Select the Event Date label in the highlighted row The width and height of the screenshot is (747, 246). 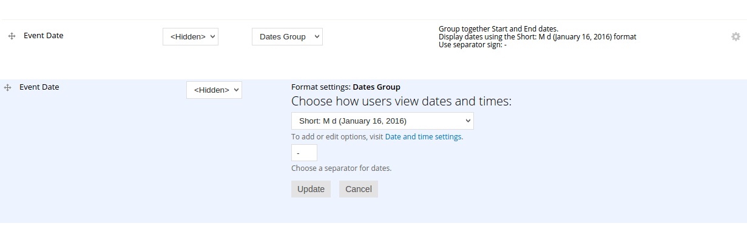(39, 87)
